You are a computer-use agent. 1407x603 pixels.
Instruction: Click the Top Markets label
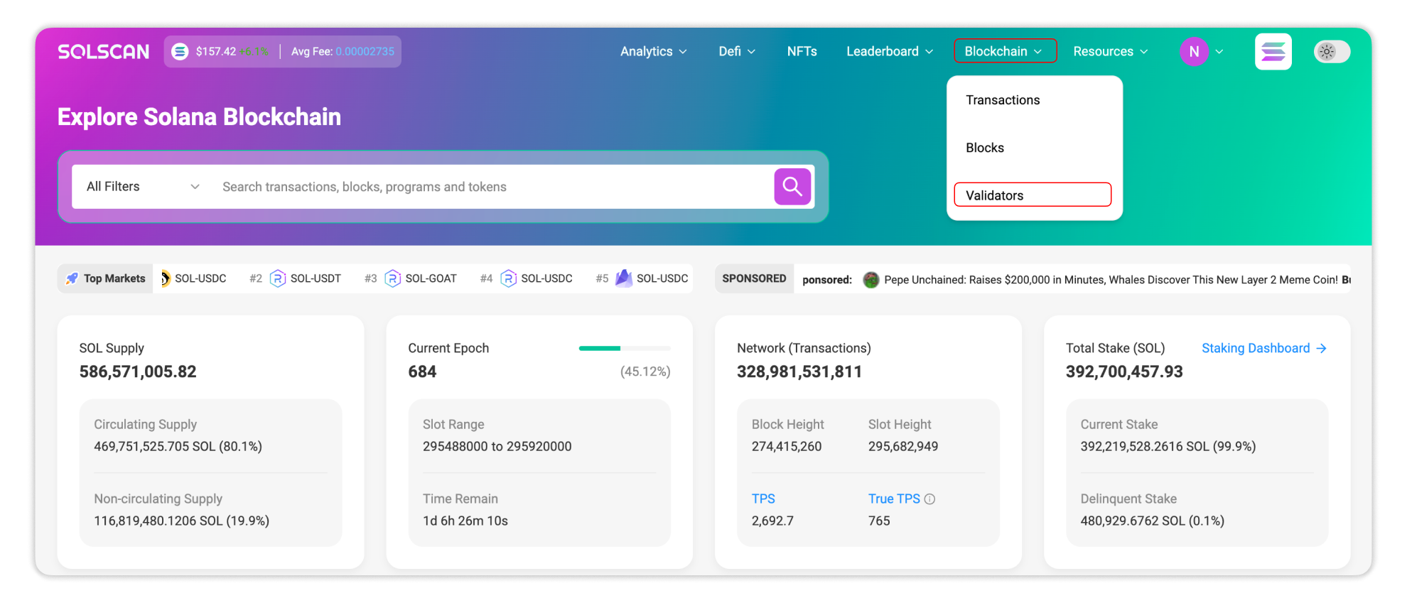coord(114,278)
